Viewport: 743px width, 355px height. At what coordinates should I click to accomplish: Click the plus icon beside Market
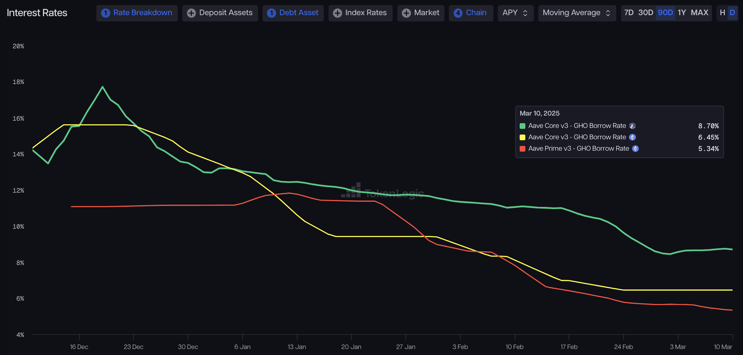click(406, 13)
